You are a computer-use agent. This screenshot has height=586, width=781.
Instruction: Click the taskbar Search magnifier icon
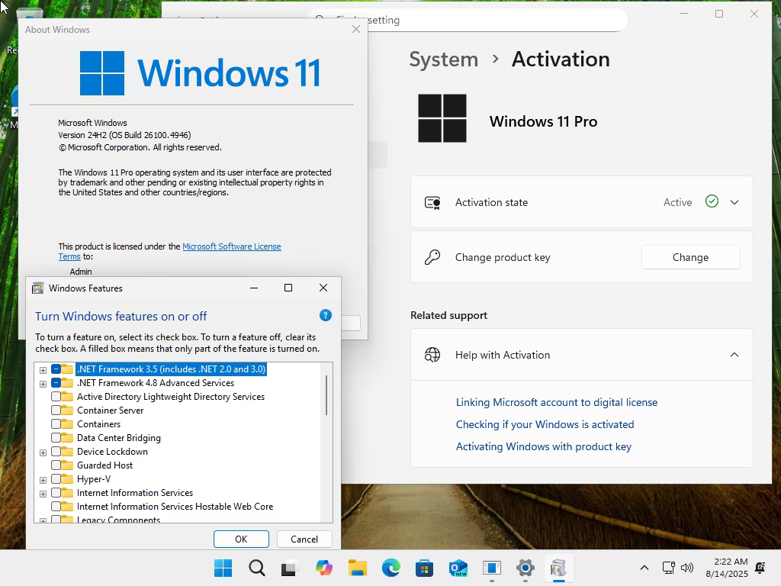pos(257,568)
